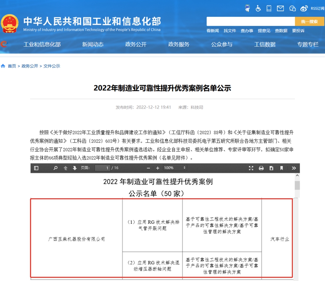The height and width of the screenshot is (281, 325).
Task: Click the PDF page number field
Action: click(x=102, y=168)
